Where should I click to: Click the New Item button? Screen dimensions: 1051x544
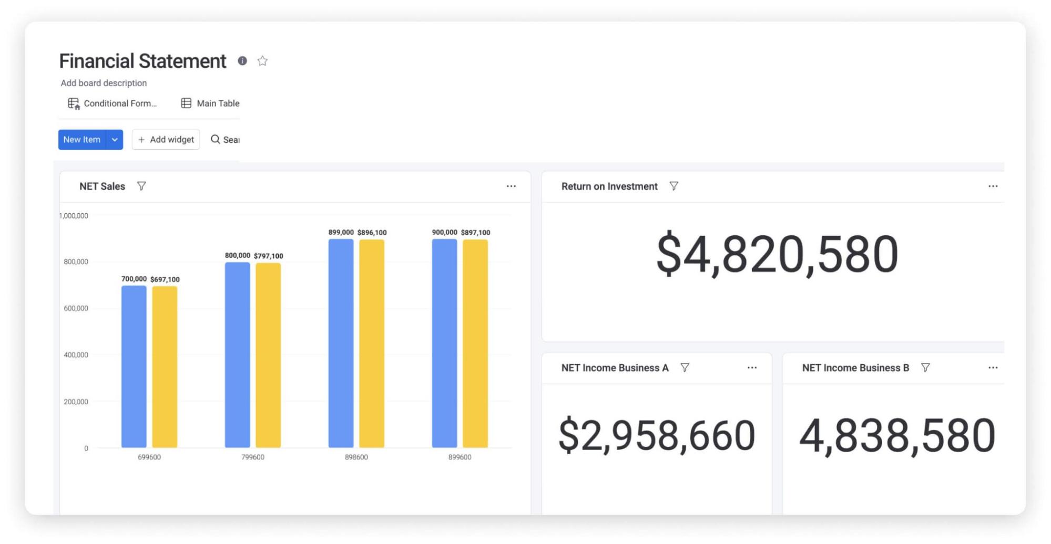coord(82,140)
